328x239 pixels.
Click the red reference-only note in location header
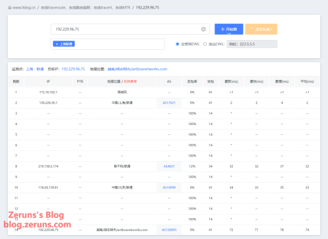pos(131,82)
